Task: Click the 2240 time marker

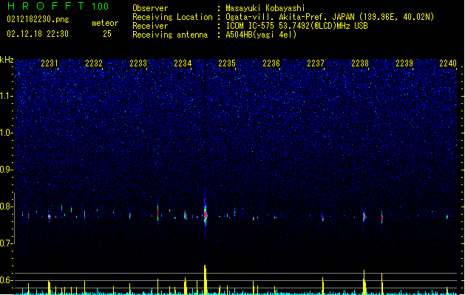Action: [x=448, y=63]
